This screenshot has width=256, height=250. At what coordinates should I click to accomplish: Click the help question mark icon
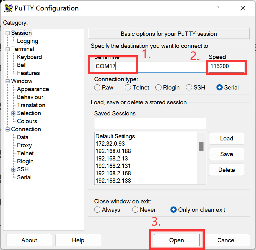tap(218, 8)
